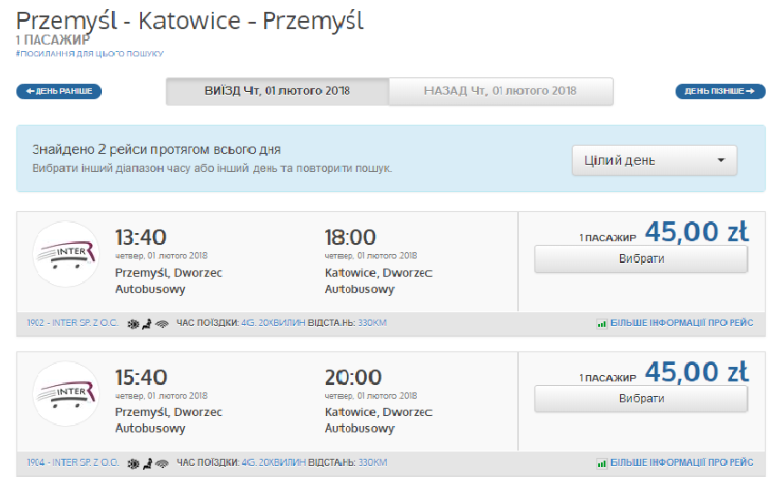Expand more information for the 15:40 trip
The height and width of the screenshot is (477, 783).
(675, 462)
